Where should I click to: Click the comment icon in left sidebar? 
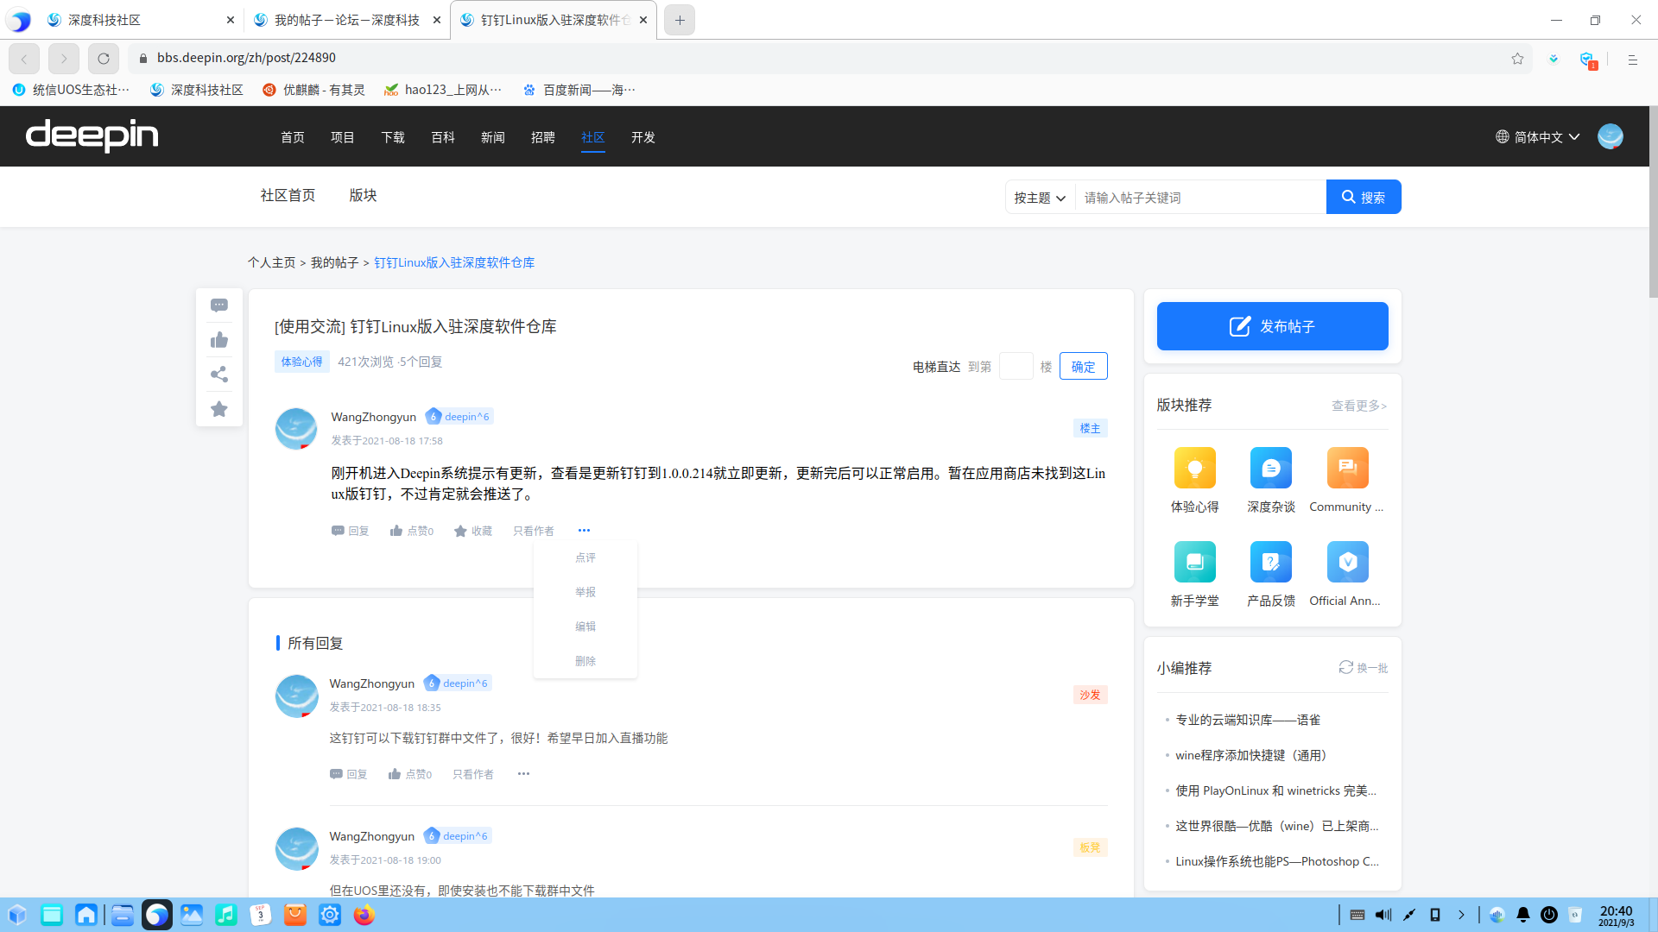[x=219, y=305]
